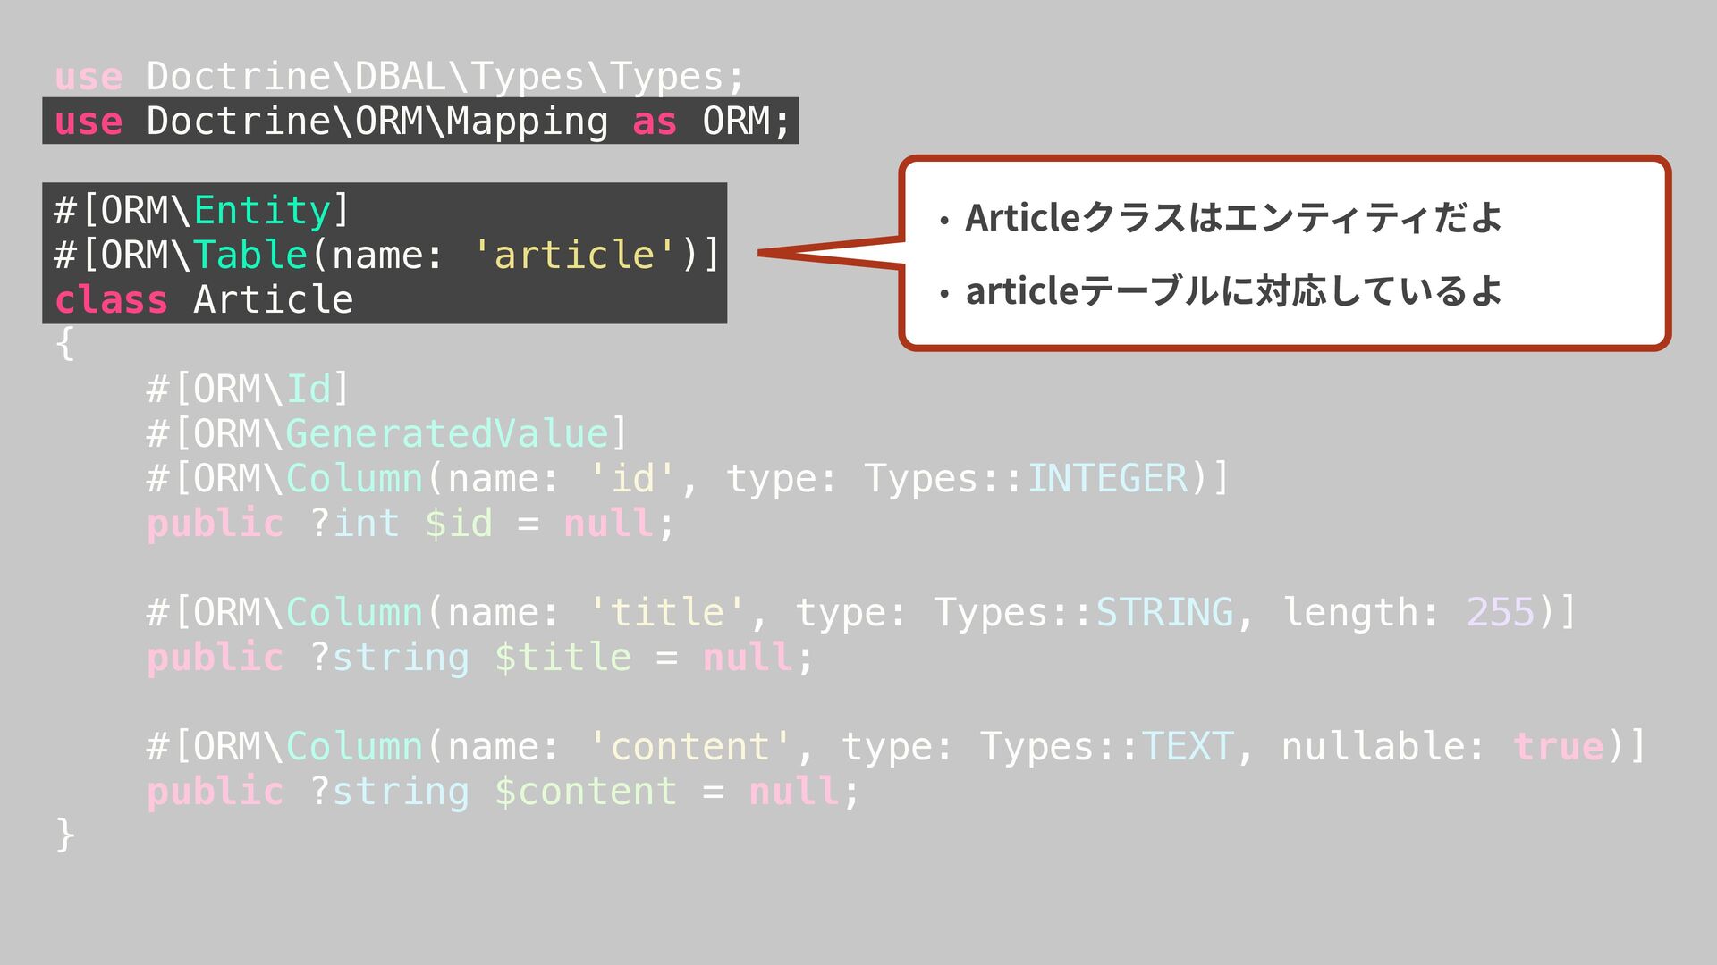Click the 'content' column name string
The image size is (1717, 965).
click(x=689, y=747)
